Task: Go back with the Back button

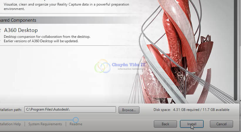Action: [x=165, y=124]
